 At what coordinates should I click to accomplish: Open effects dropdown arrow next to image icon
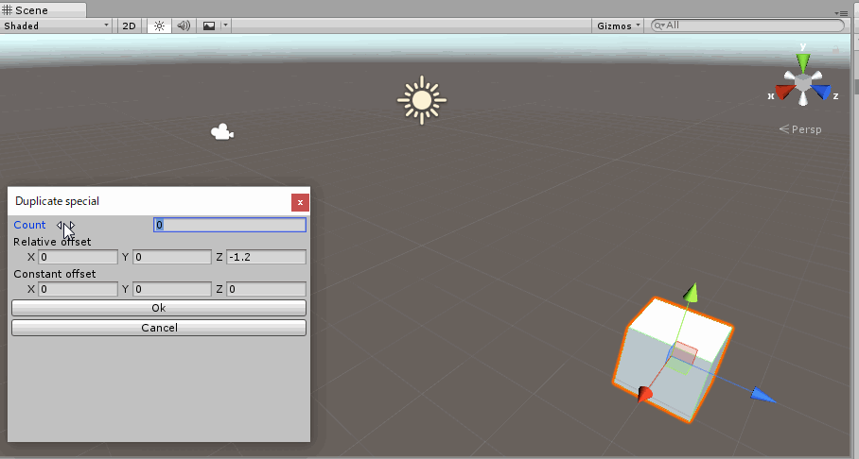point(225,25)
